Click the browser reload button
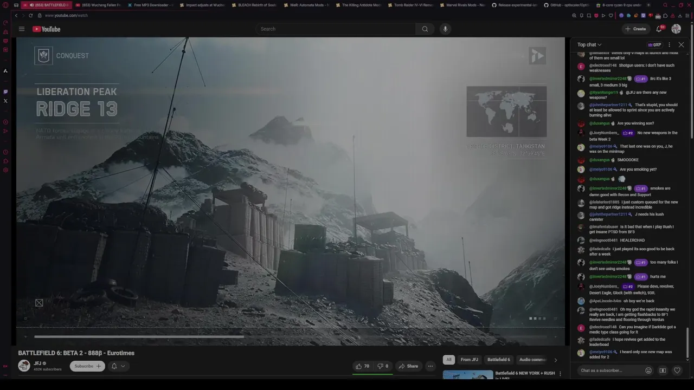This screenshot has height=390, width=694. pyautogui.click(x=30, y=16)
